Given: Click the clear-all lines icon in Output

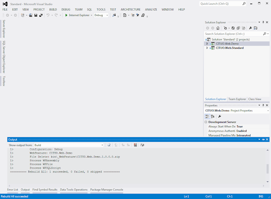Looking at the screenshot, I should tap(135, 145).
